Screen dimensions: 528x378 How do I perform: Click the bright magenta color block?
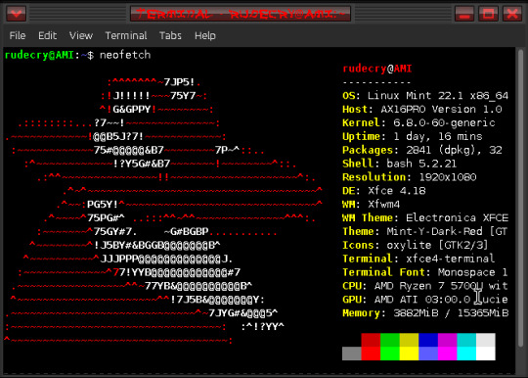pyautogui.click(x=447, y=354)
